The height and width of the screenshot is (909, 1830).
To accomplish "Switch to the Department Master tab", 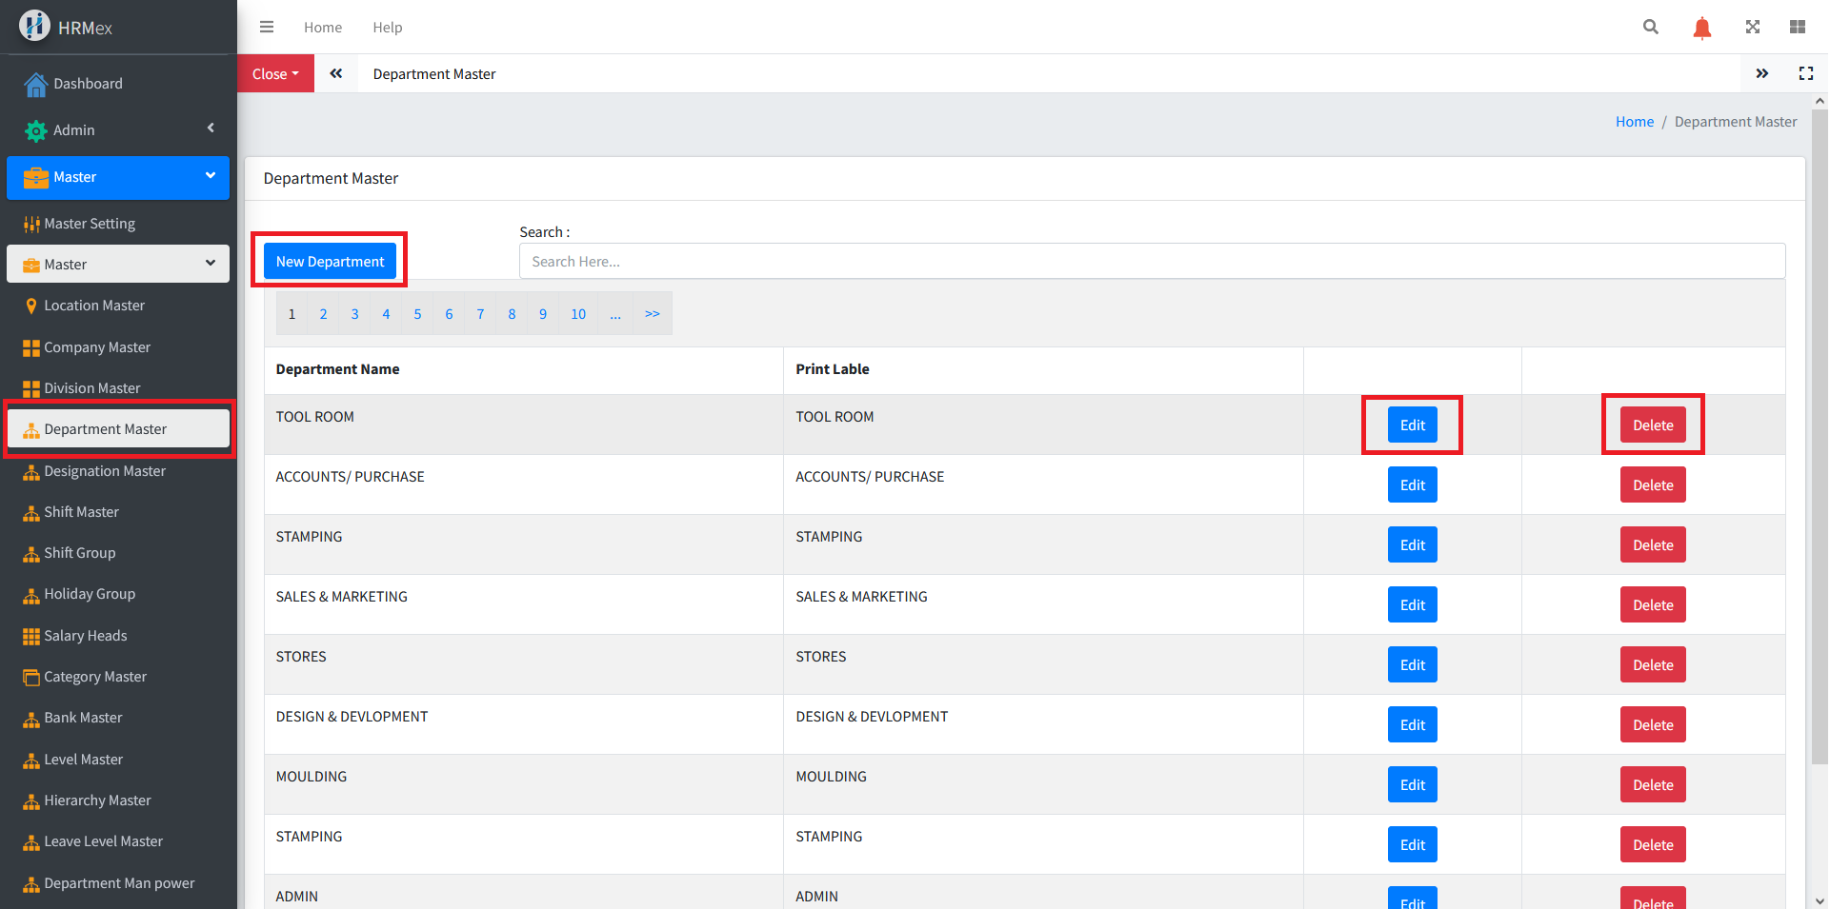I will click(434, 74).
